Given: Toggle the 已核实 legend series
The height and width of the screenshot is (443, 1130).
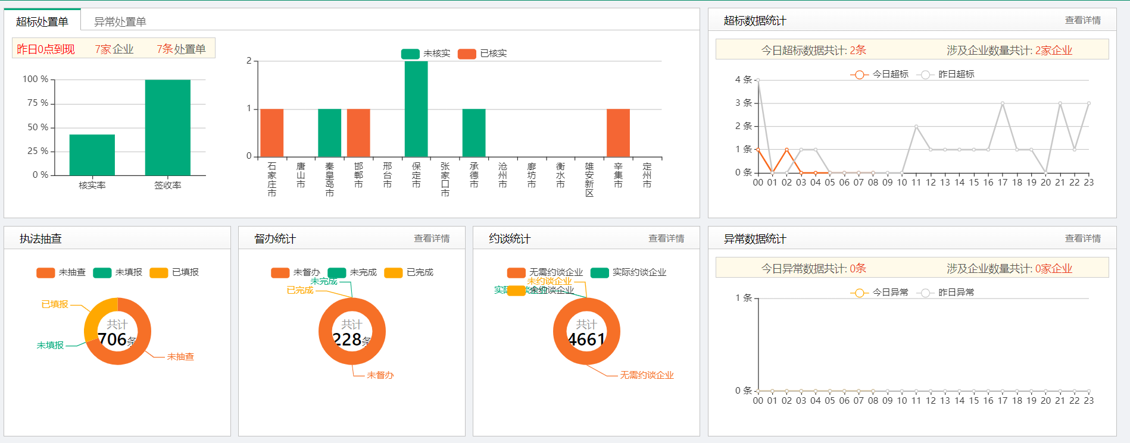Looking at the screenshot, I should pyautogui.click(x=482, y=54).
